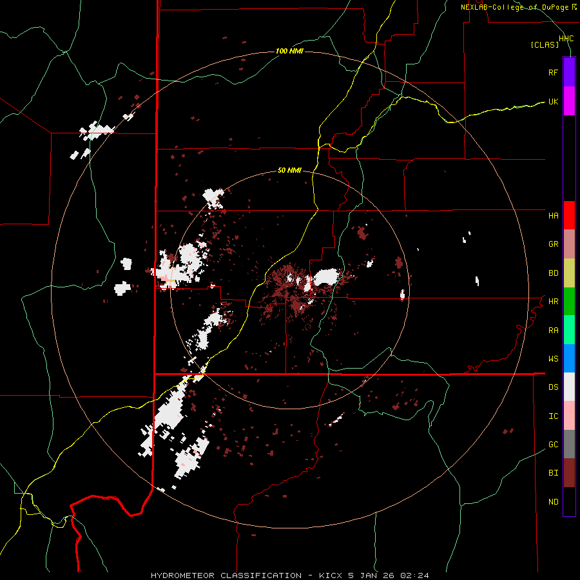Screen dimensions: 580x580
Task: Click the BI brown legend swatch
Action: pos(569,473)
